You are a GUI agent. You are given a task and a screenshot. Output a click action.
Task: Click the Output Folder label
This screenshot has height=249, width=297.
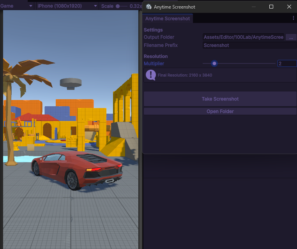coord(159,37)
